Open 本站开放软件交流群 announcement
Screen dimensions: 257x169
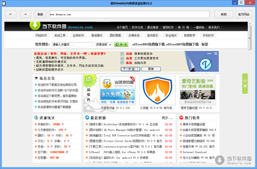tap(58, 90)
